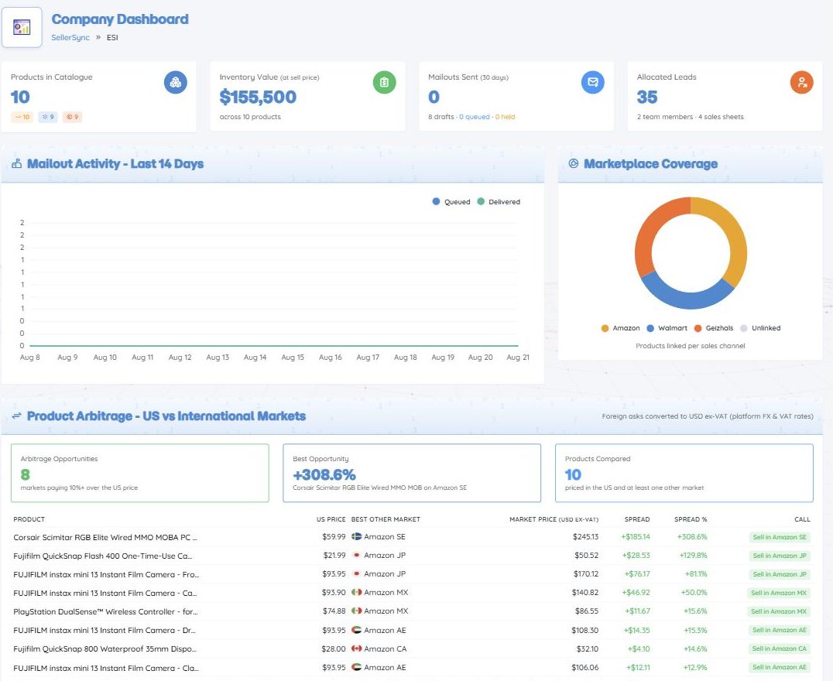Click Sell in Amazon JP for QuickSnap Flash 400
Viewport: 833px width, 681px height.
coord(780,556)
